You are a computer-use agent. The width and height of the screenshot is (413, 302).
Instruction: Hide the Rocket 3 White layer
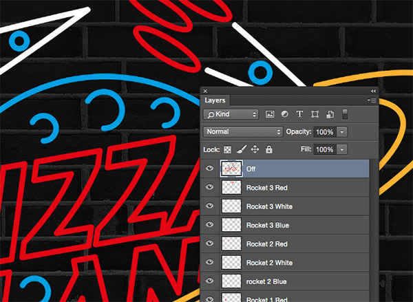(210, 206)
